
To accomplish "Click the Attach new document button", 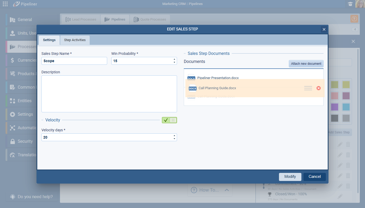I will [306, 64].
